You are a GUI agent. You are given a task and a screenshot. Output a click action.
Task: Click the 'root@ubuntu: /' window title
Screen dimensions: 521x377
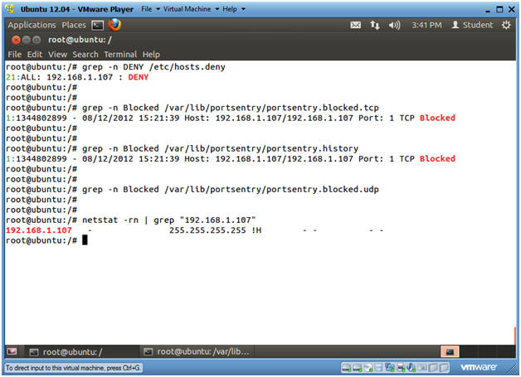(80, 40)
